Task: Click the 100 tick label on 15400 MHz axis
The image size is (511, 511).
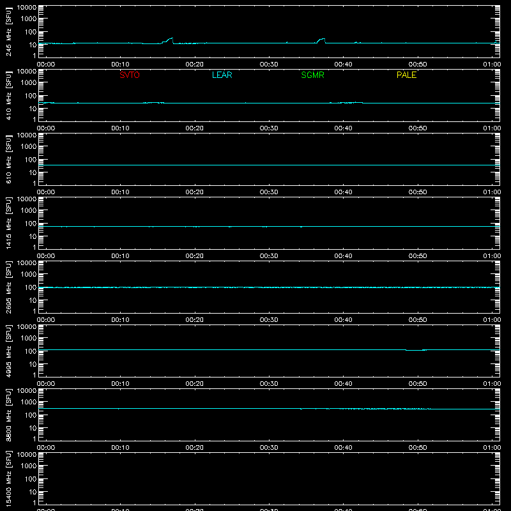Action: (x=31, y=479)
